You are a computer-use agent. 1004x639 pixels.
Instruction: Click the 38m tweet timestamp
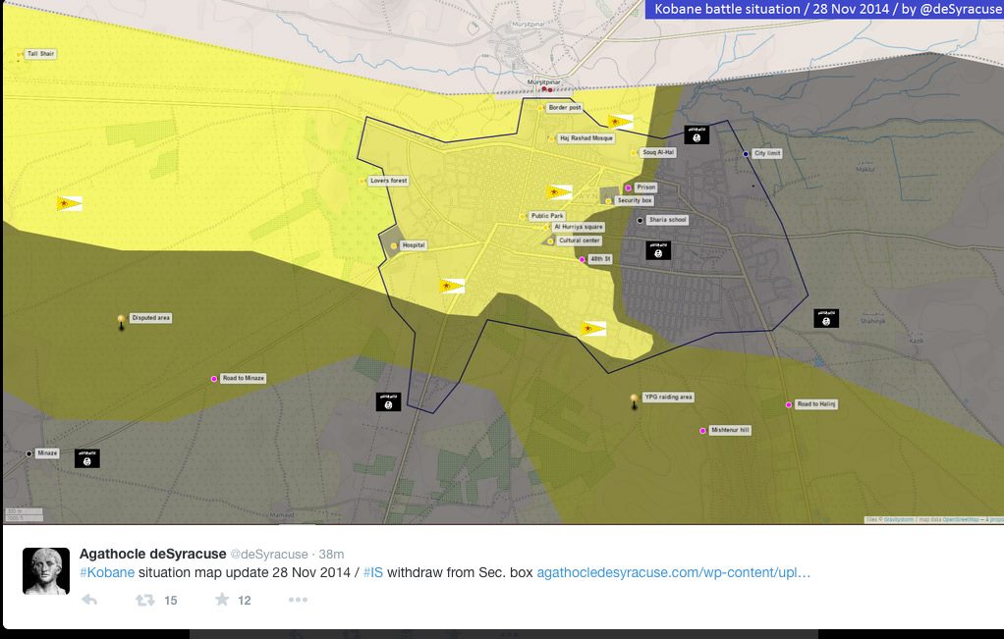pyautogui.click(x=334, y=555)
